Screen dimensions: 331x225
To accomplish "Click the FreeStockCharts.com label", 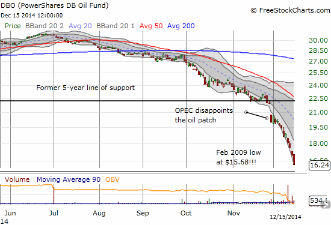I will click(290, 10).
